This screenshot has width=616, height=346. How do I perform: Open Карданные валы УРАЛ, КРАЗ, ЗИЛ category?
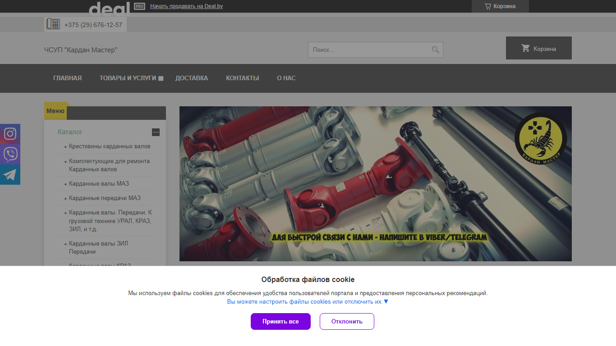click(110, 220)
